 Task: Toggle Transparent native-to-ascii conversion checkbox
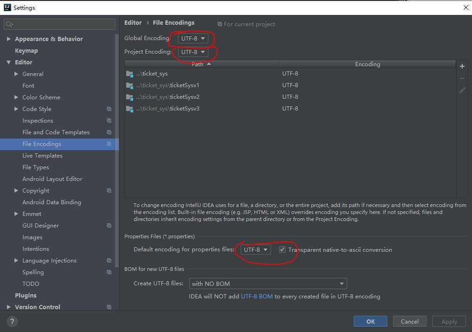pos(282,249)
